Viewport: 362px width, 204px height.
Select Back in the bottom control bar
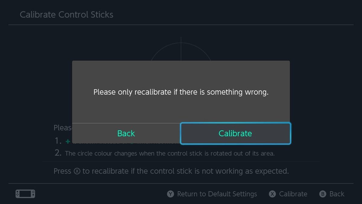[x=337, y=194]
